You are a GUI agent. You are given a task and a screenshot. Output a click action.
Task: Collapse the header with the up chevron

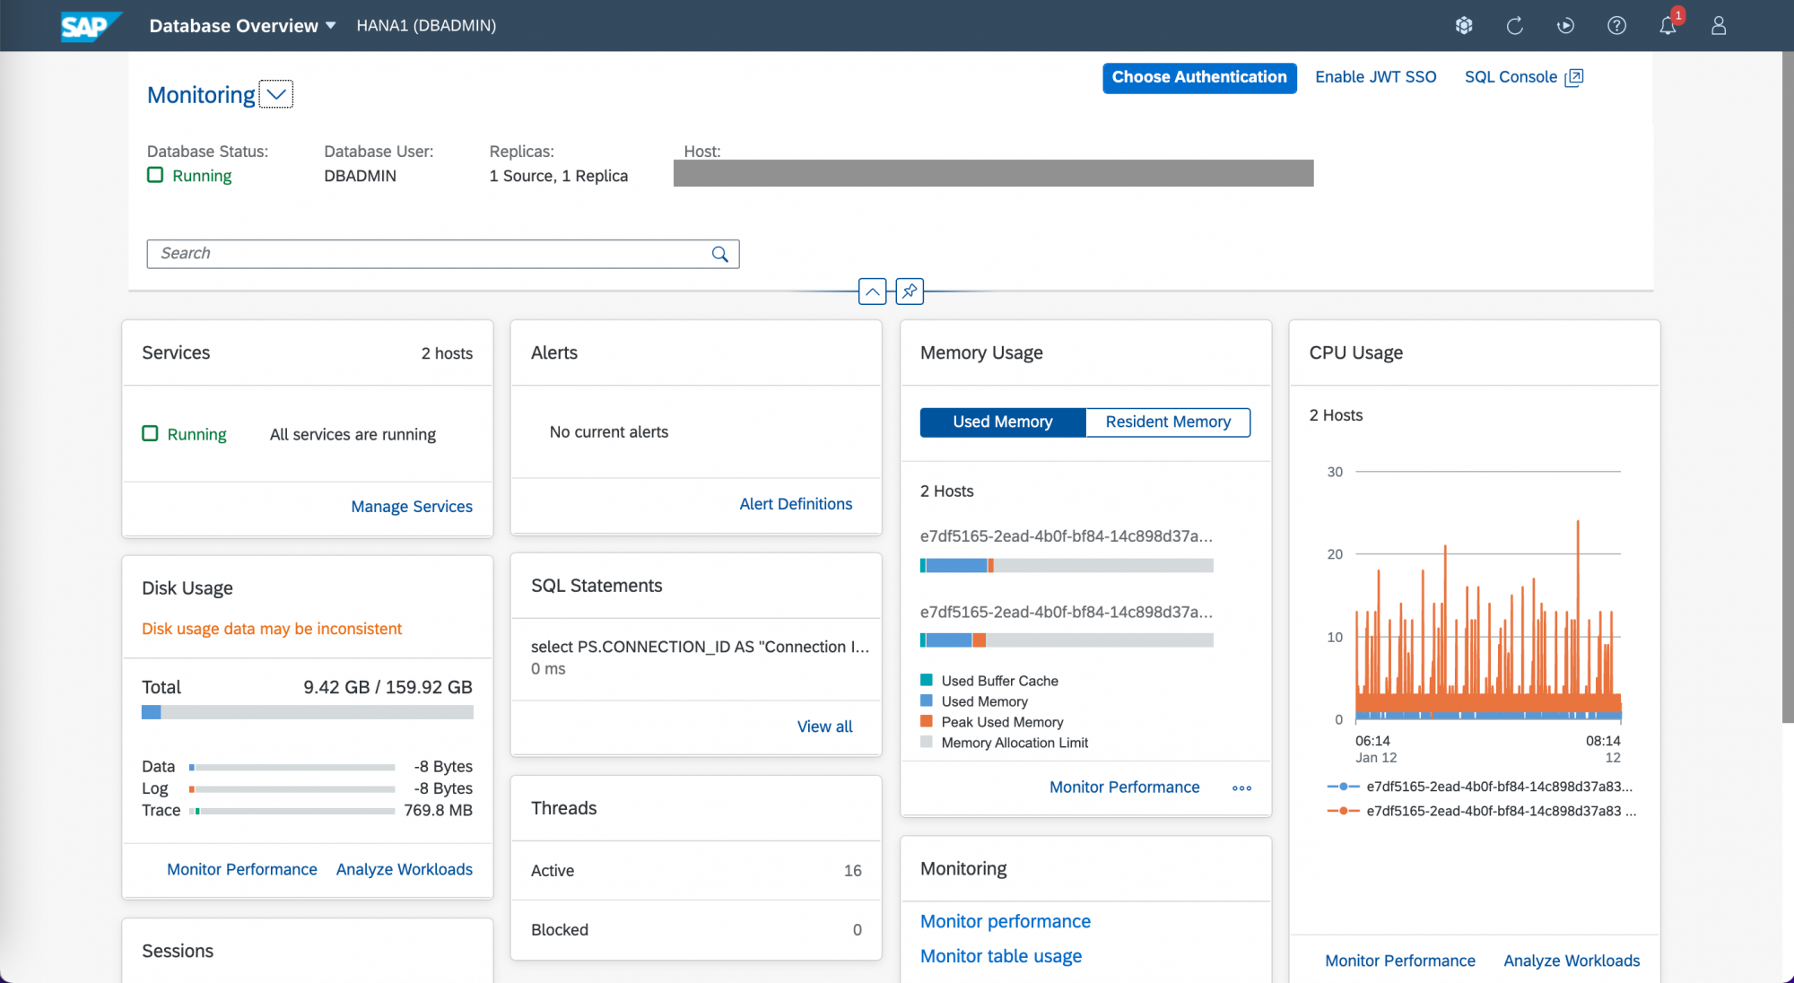click(x=872, y=291)
